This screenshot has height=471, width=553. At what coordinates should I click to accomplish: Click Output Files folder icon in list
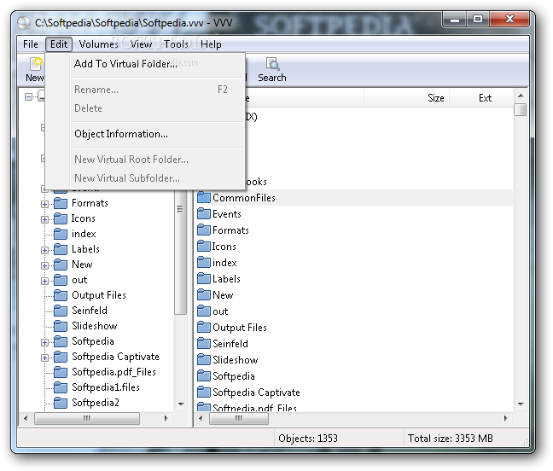click(x=204, y=327)
